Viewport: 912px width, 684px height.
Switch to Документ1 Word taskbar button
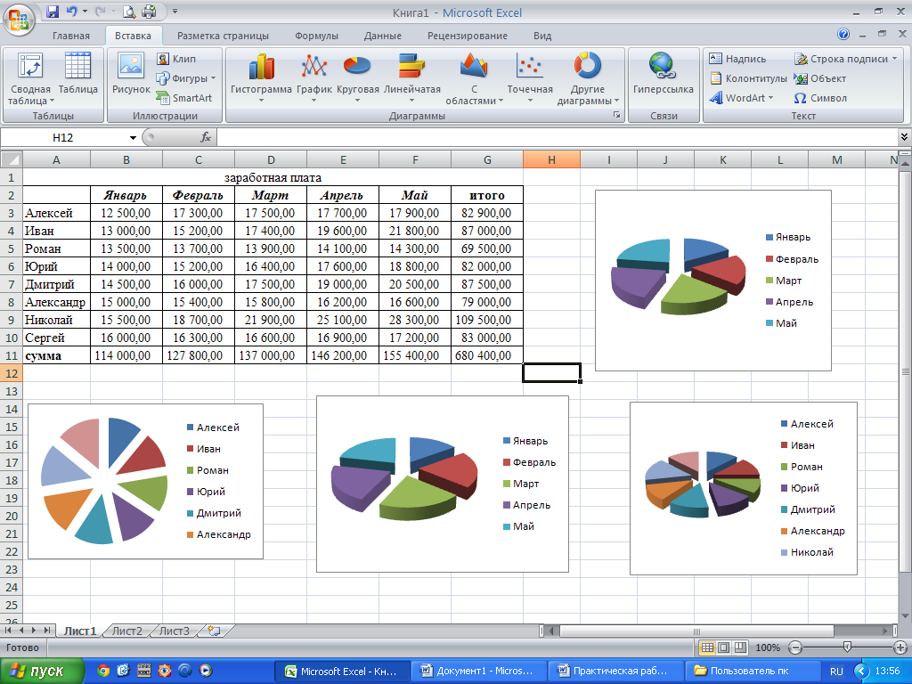tap(477, 672)
